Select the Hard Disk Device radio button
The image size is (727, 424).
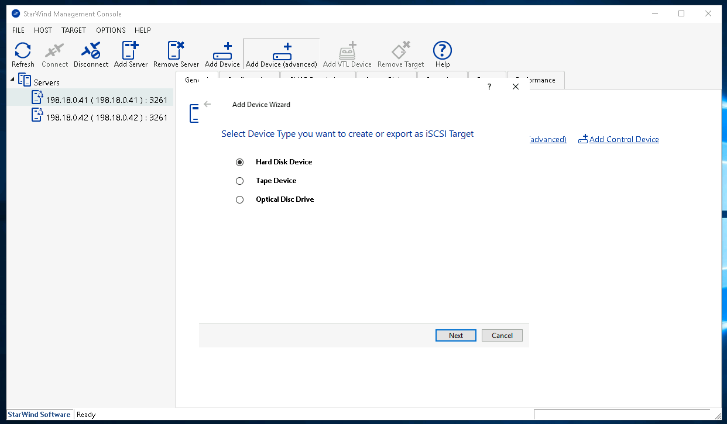(x=239, y=162)
